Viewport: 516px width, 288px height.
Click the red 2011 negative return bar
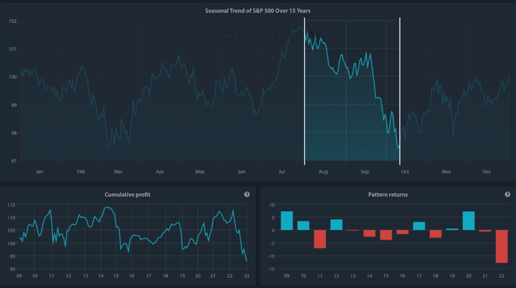point(320,239)
